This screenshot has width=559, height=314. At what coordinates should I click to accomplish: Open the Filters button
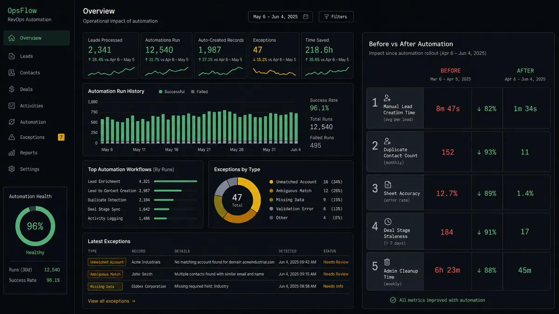(x=336, y=17)
